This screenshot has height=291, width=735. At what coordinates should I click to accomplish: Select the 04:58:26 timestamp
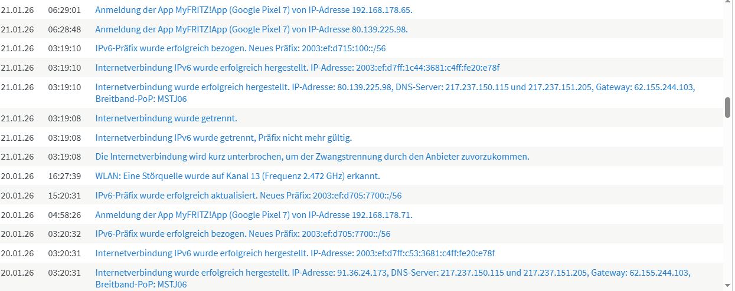[x=64, y=215]
